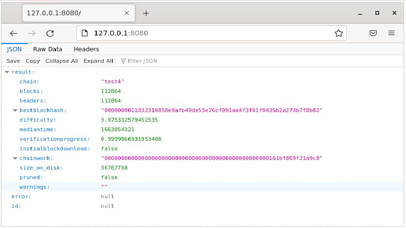406x228 pixels.
Task: Select the difficulty key
Action: click(x=38, y=120)
